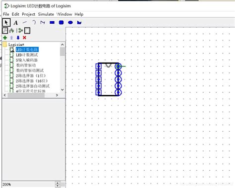Screen dimensions: 235x188
Task: Show project toolbox view (wrench icon)
Action: (5, 31)
